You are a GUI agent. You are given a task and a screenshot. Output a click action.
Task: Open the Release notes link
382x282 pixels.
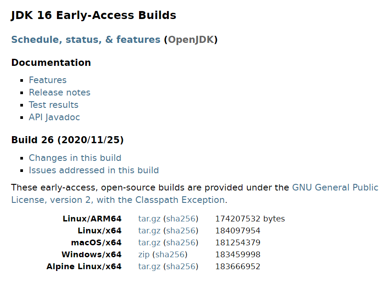click(x=60, y=92)
